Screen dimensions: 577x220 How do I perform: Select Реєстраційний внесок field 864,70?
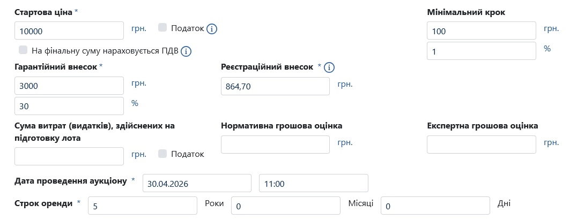pyautogui.click(x=275, y=86)
